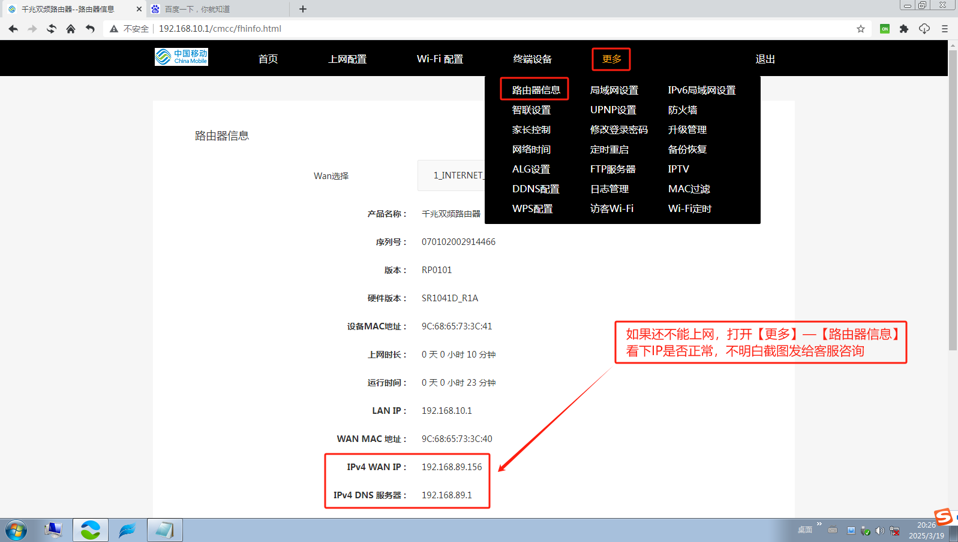Image resolution: width=958 pixels, height=542 pixels.
Task: Click the keyboard tray icon
Action: coord(833,529)
